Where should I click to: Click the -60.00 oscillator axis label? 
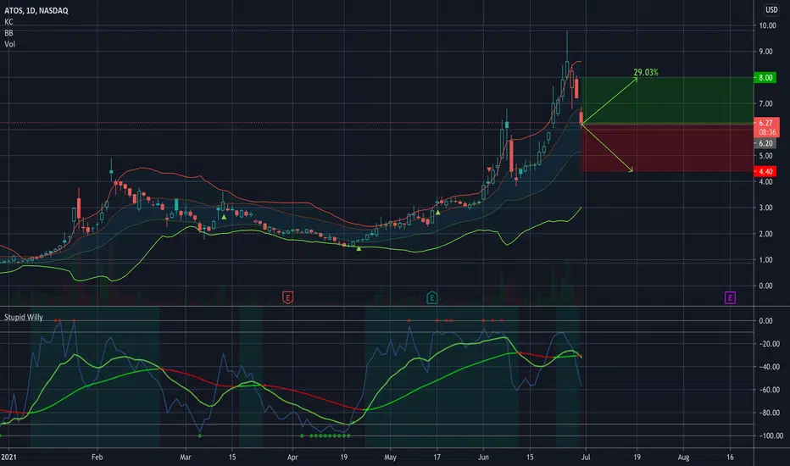pos(770,390)
